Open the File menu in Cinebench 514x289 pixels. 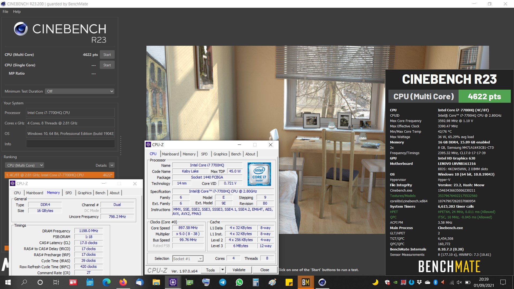pyautogui.click(x=5, y=12)
